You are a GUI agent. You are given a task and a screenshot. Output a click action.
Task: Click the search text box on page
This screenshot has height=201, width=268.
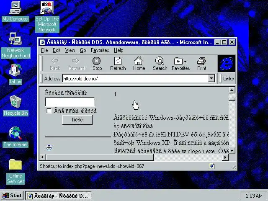click(x=70, y=102)
